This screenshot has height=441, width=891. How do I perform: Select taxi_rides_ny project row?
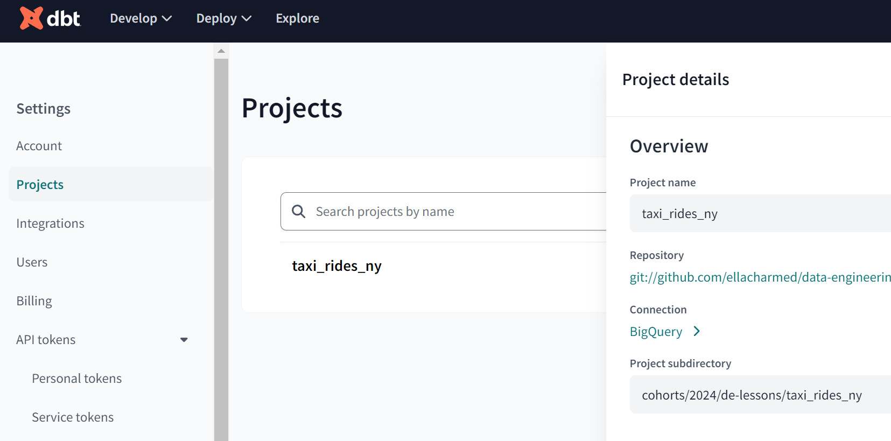336,266
